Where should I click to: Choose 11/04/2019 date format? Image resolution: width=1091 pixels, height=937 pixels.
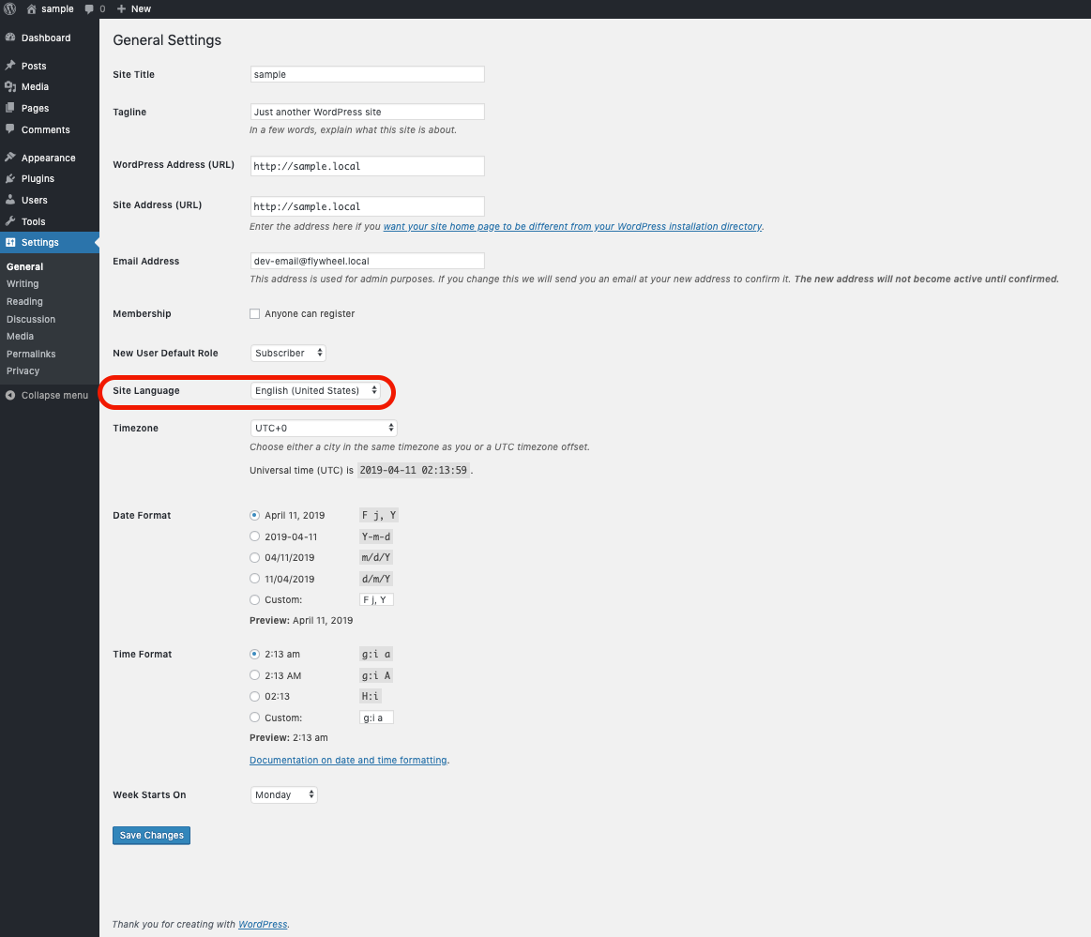coord(254,579)
